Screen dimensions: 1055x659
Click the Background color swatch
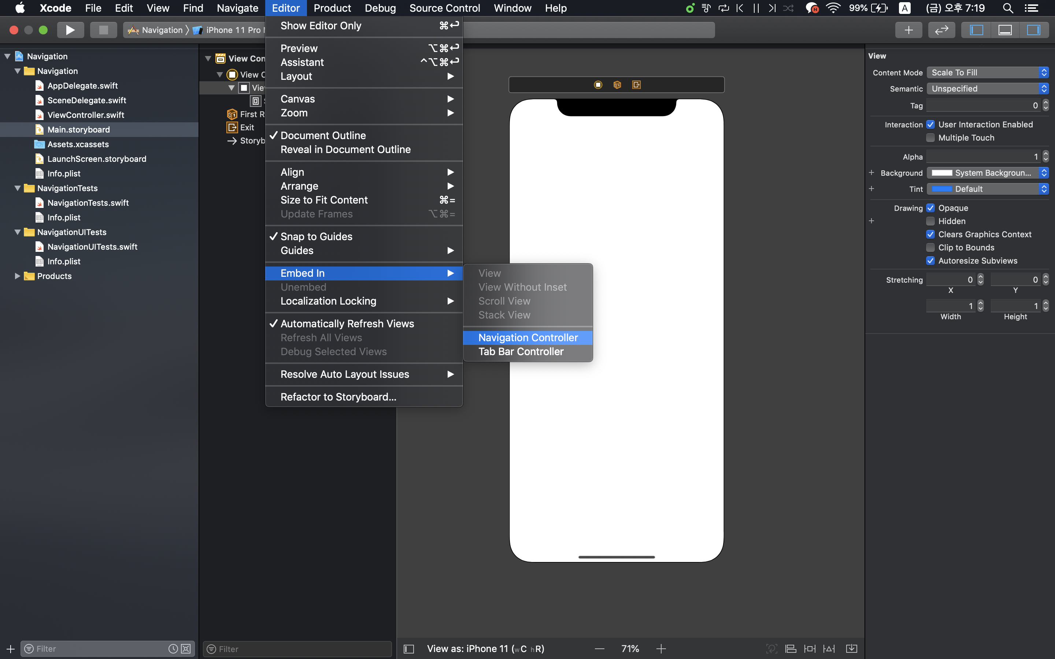point(942,173)
